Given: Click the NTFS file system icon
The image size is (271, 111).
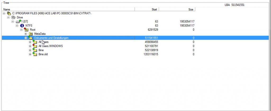Looking at the screenshot, I should (22, 26).
